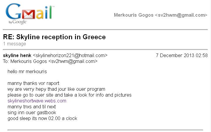The image size is (211, 132).
Task: Select the subject 'RE: Skyline reception in Greece'
Action: (x=55, y=37)
